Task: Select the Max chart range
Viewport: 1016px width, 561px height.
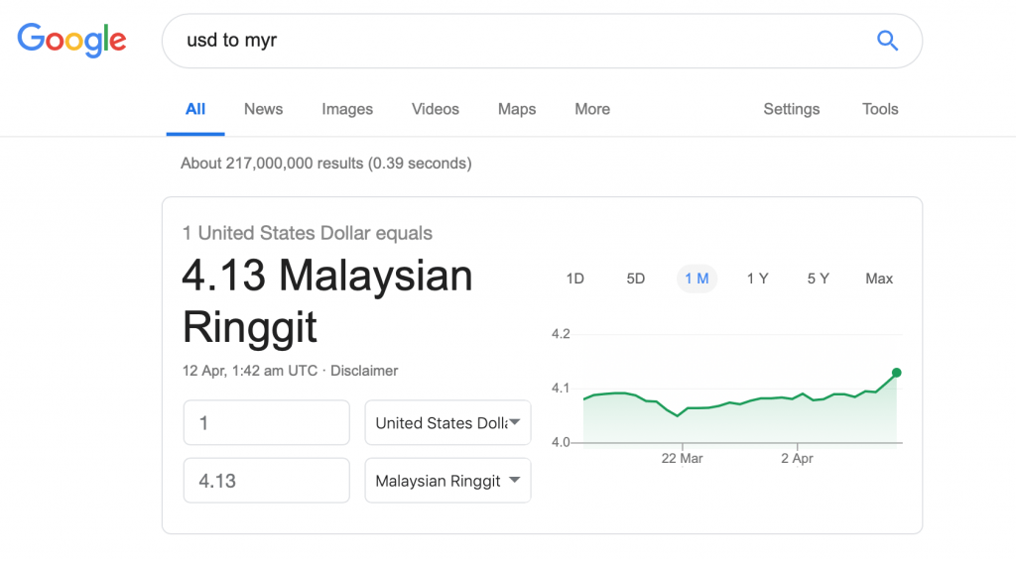Action: coord(879,279)
